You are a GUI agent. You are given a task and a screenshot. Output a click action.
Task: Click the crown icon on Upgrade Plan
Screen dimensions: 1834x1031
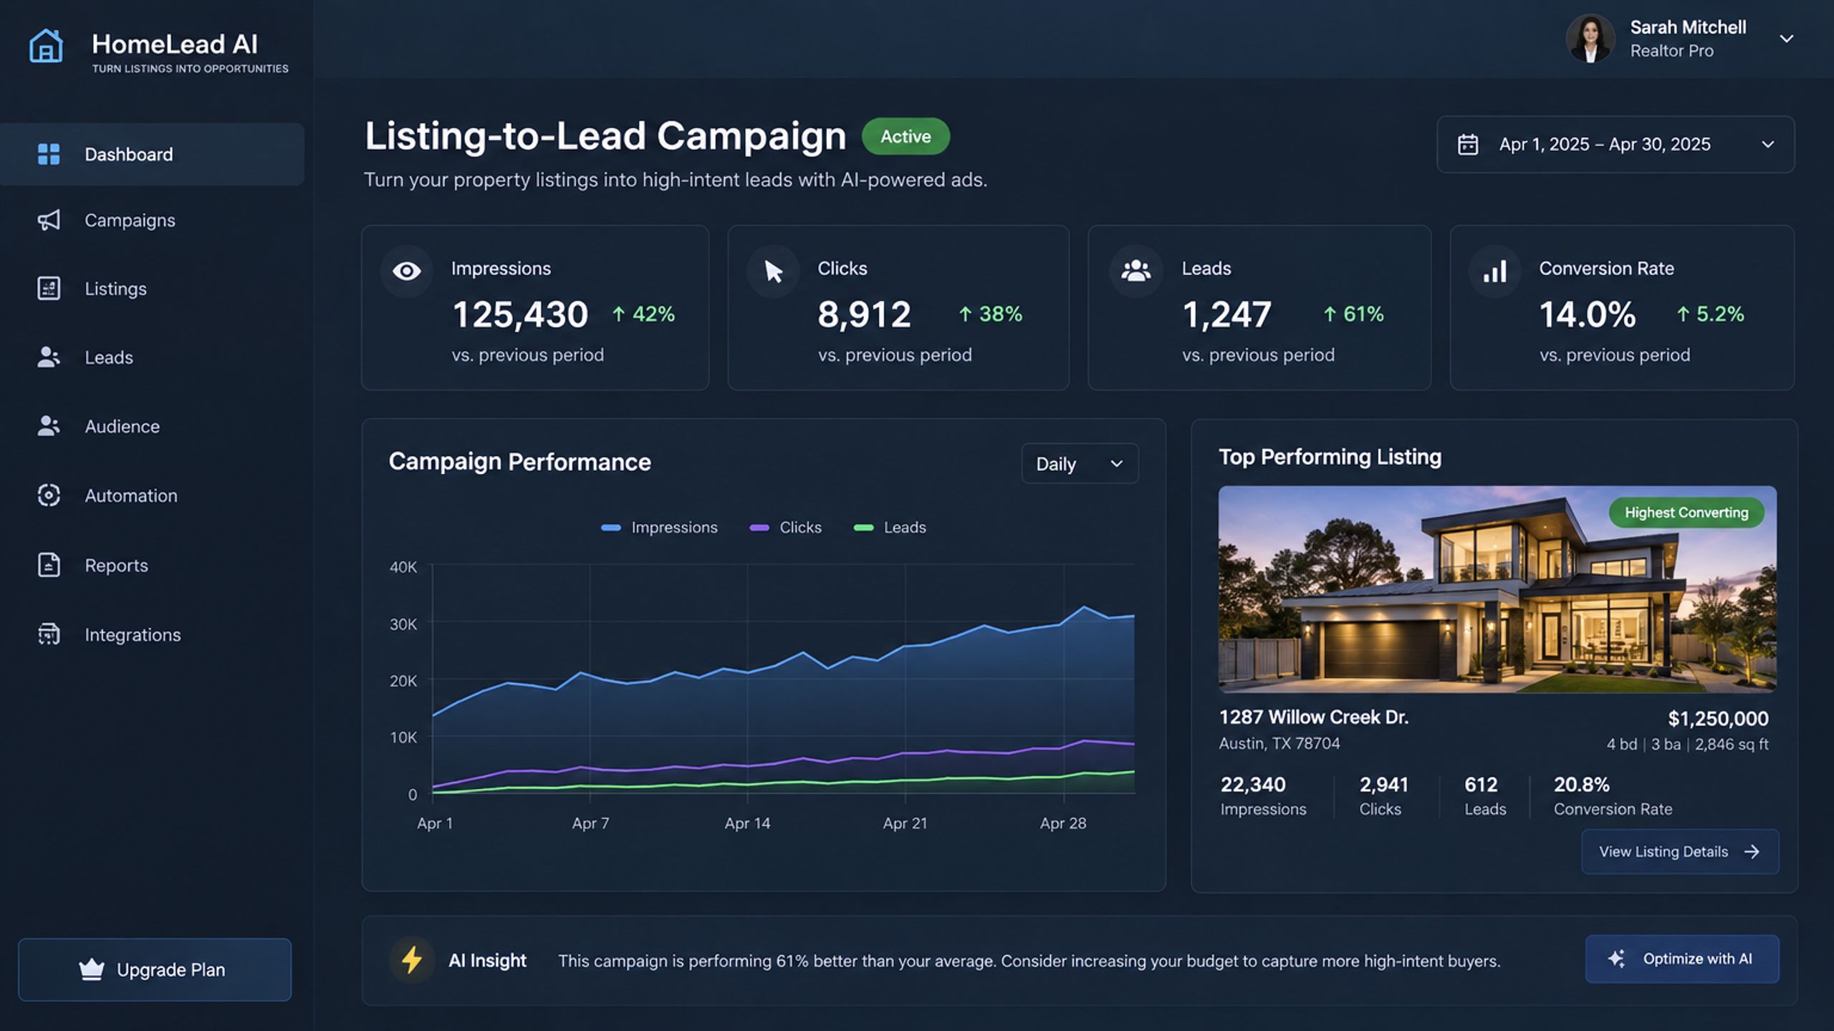pyautogui.click(x=92, y=969)
